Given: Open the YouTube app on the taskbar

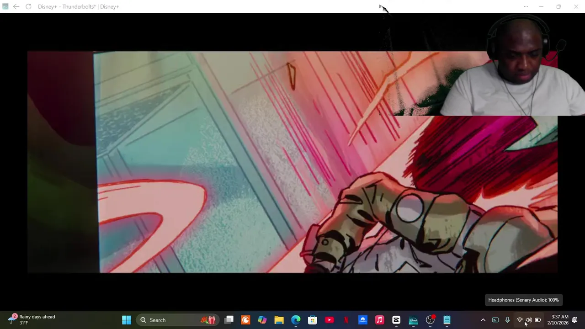Looking at the screenshot, I should 329,320.
